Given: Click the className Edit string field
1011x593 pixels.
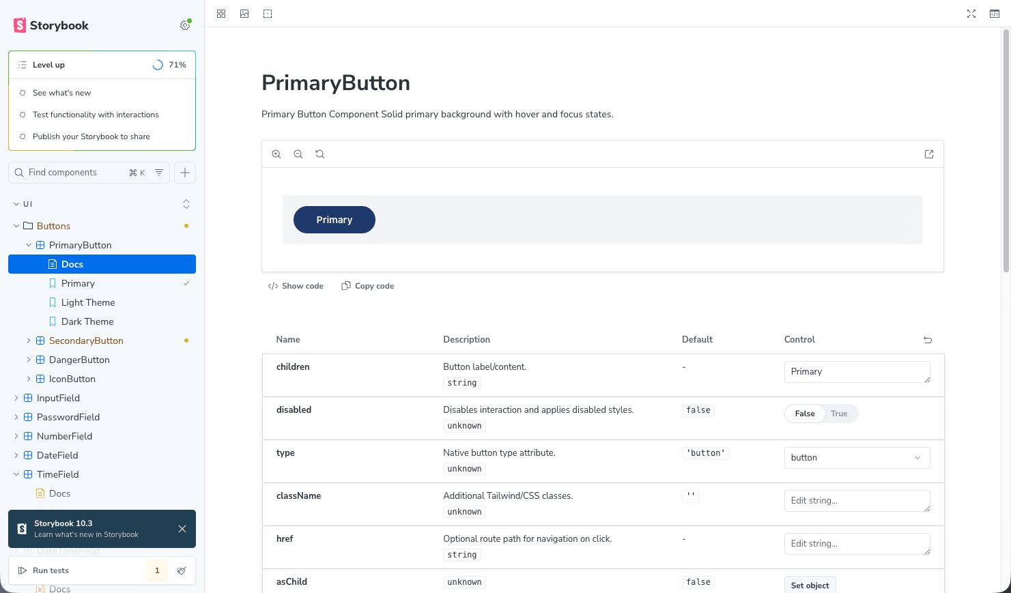Looking at the screenshot, I should pos(857,501).
